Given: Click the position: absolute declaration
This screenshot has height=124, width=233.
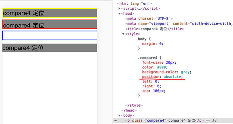Looking at the screenshot, I should (x=162, y=77).
